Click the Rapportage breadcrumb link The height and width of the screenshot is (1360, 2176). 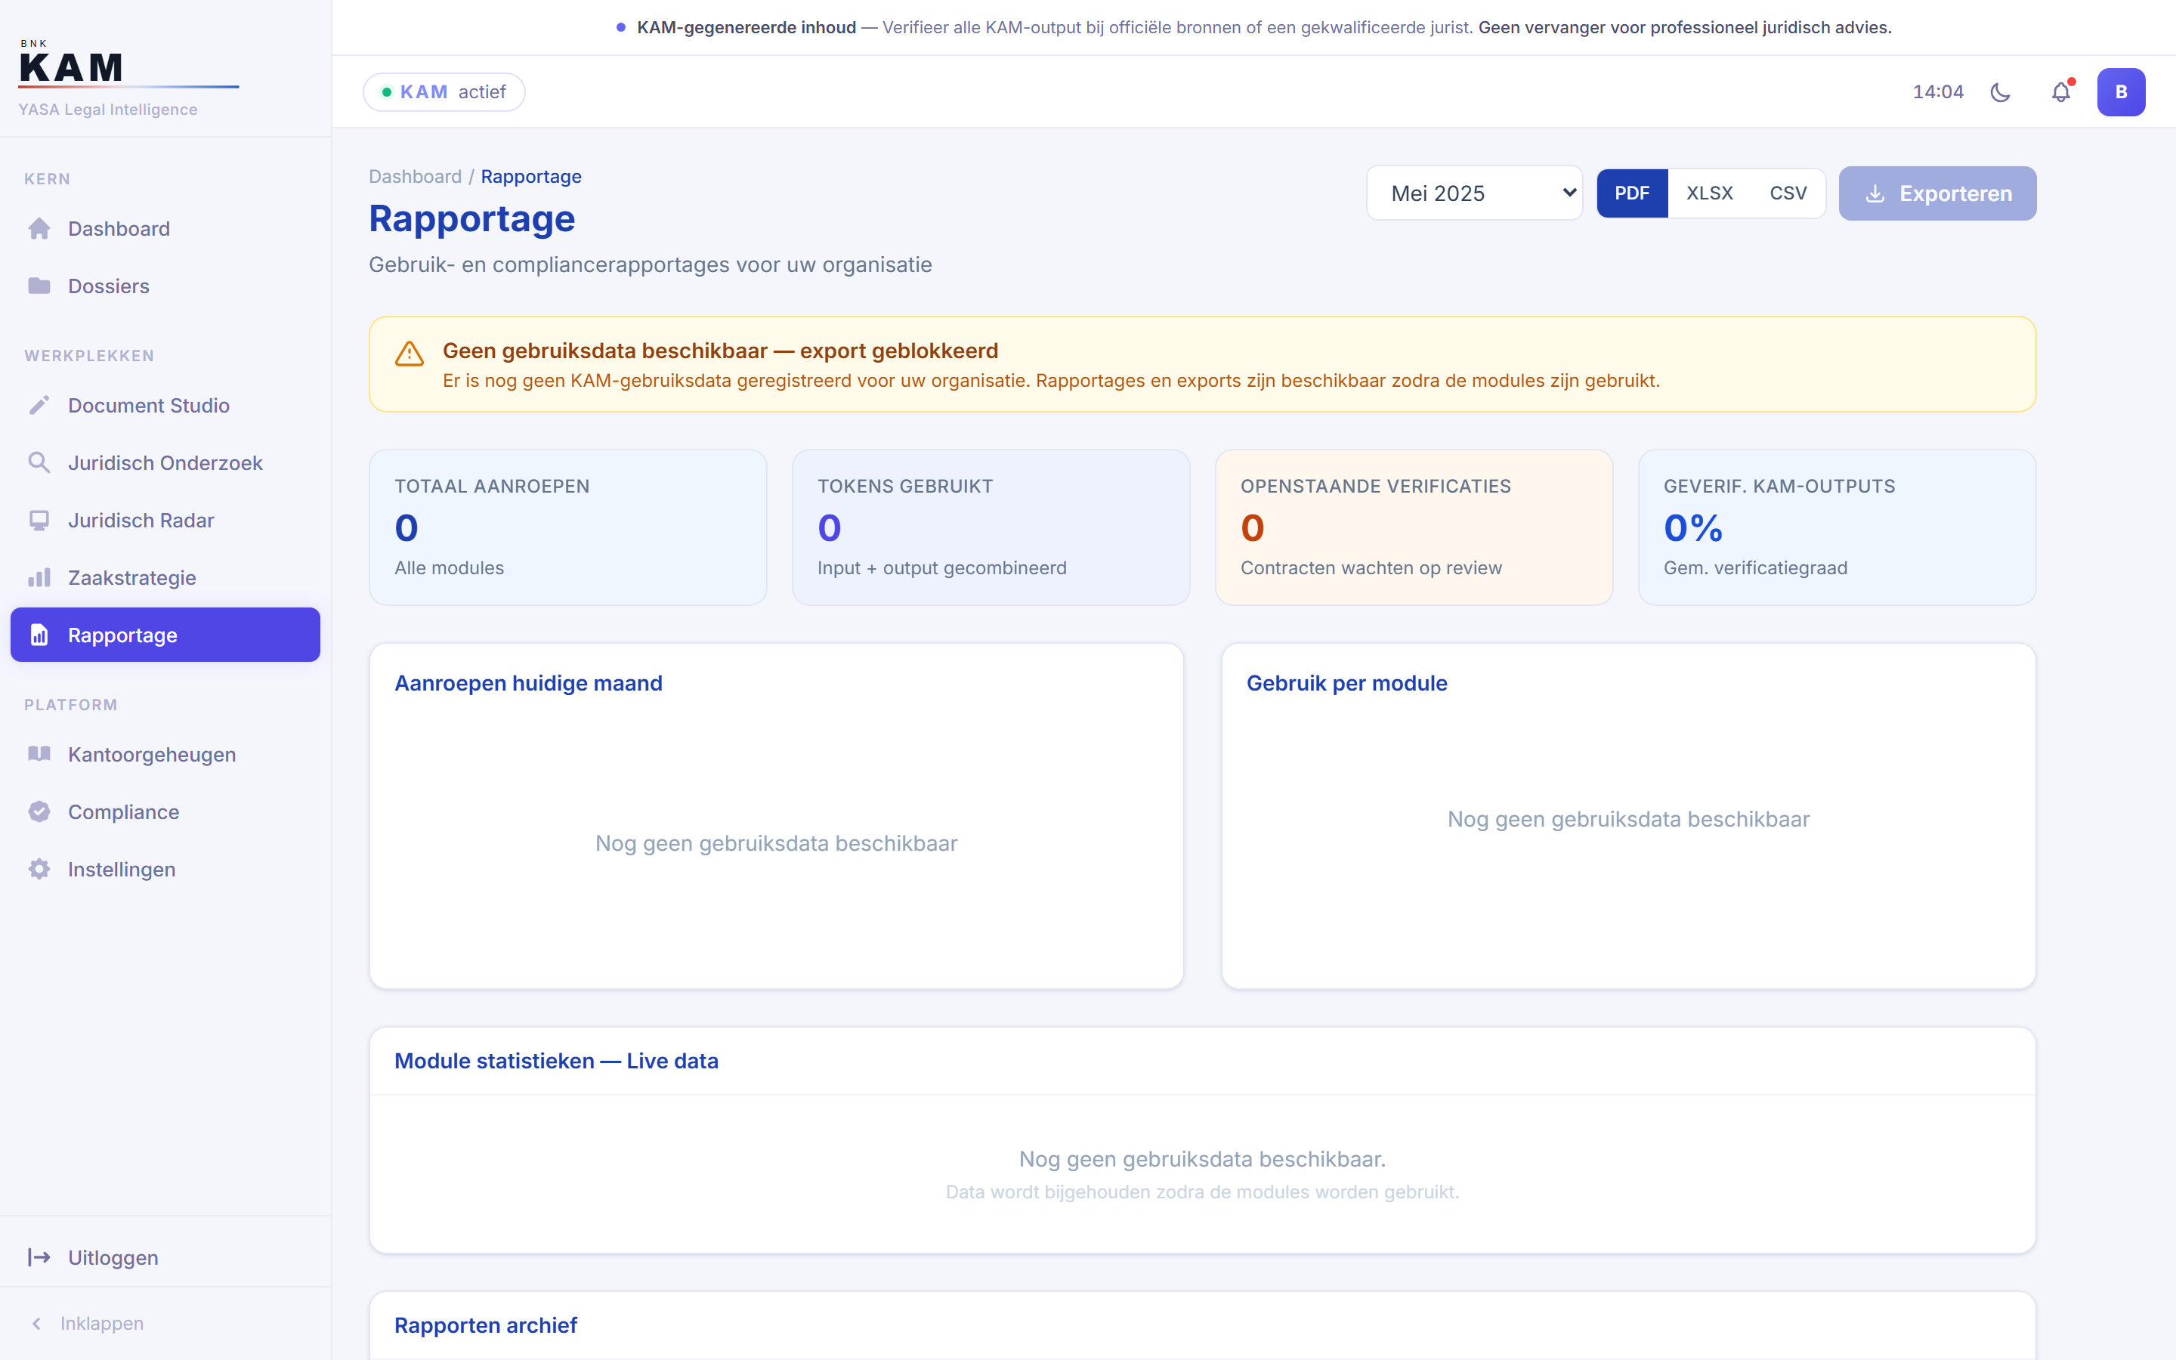click(x=531, y=176)
